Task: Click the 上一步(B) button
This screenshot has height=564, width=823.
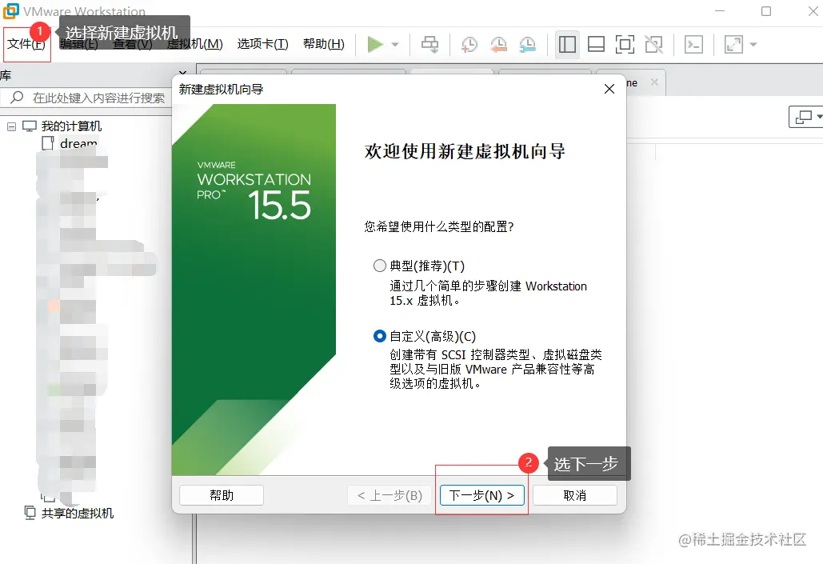Action: coord(390,495)
